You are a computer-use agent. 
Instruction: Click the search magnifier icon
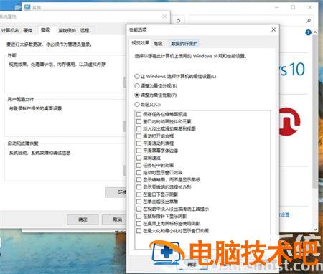tap(309, 21)
